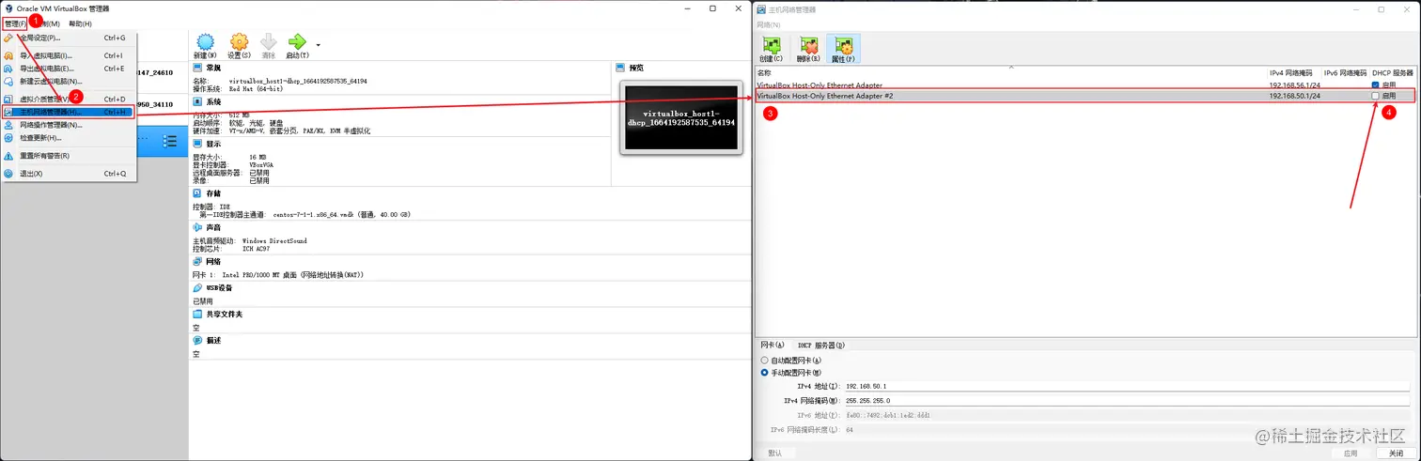
Task: Switch to the 网卡(A) tab
Action: point(773,346)
